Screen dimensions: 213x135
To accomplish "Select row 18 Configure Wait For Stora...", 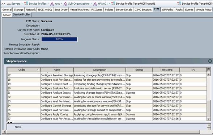I will (107, 80).
